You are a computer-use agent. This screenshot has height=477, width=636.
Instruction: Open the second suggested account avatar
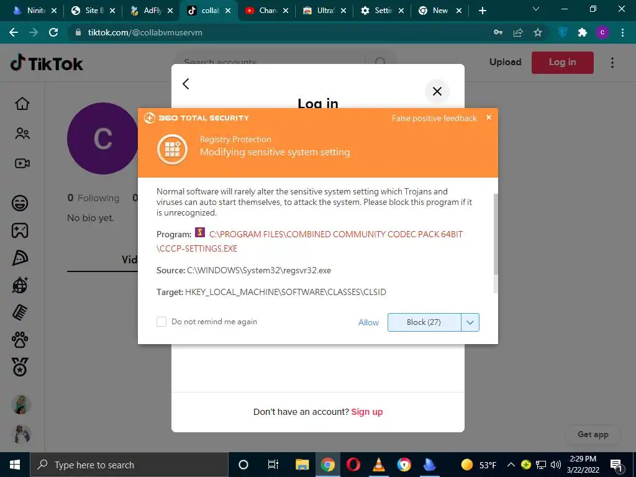21,434
